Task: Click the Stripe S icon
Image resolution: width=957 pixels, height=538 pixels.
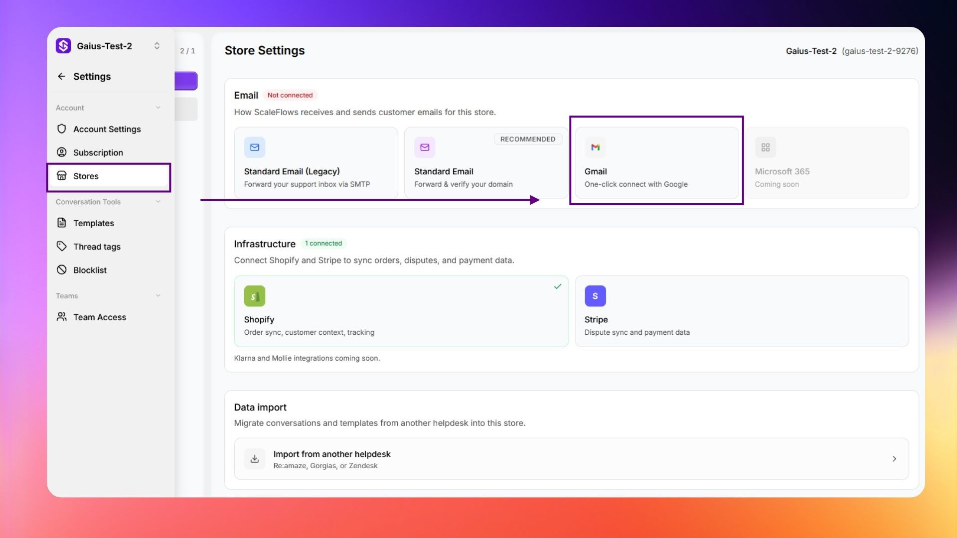Action: coord(595,296)
